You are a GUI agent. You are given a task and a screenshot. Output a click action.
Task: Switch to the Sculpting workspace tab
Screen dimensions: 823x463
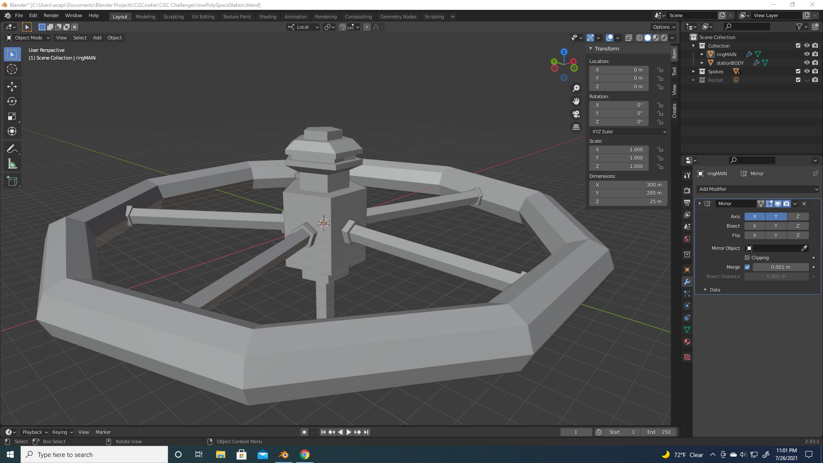coord(173,17)
